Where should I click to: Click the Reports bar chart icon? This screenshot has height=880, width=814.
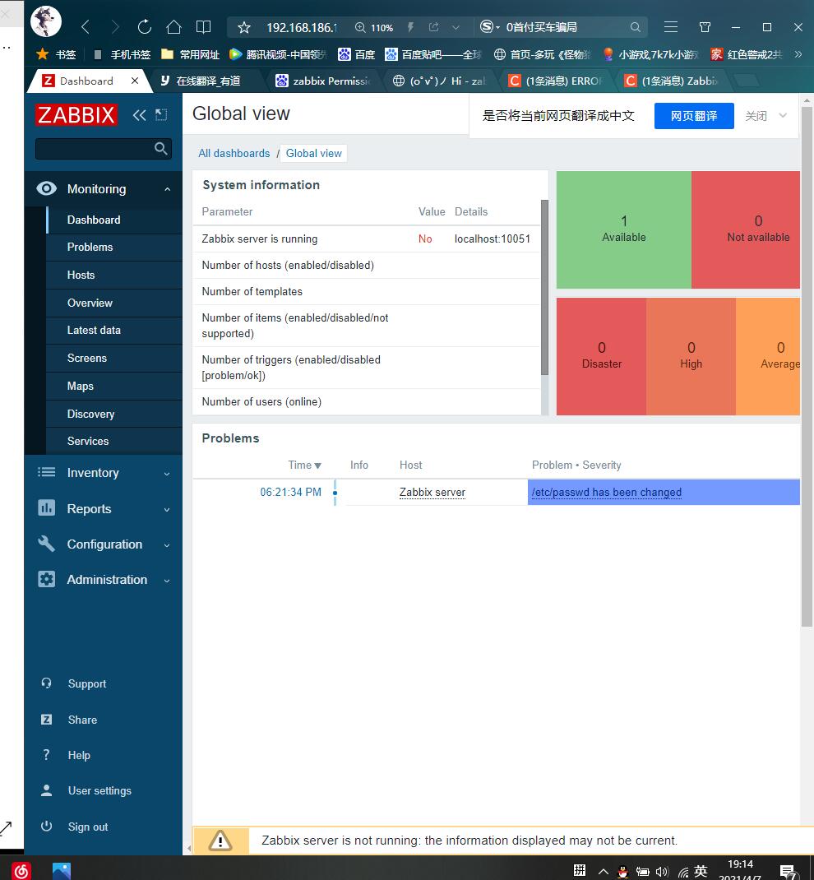coord(47,508)
